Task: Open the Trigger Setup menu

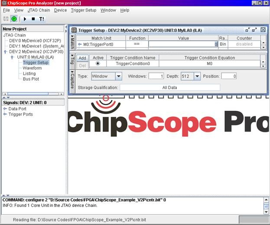Action: tap(84, 10)
